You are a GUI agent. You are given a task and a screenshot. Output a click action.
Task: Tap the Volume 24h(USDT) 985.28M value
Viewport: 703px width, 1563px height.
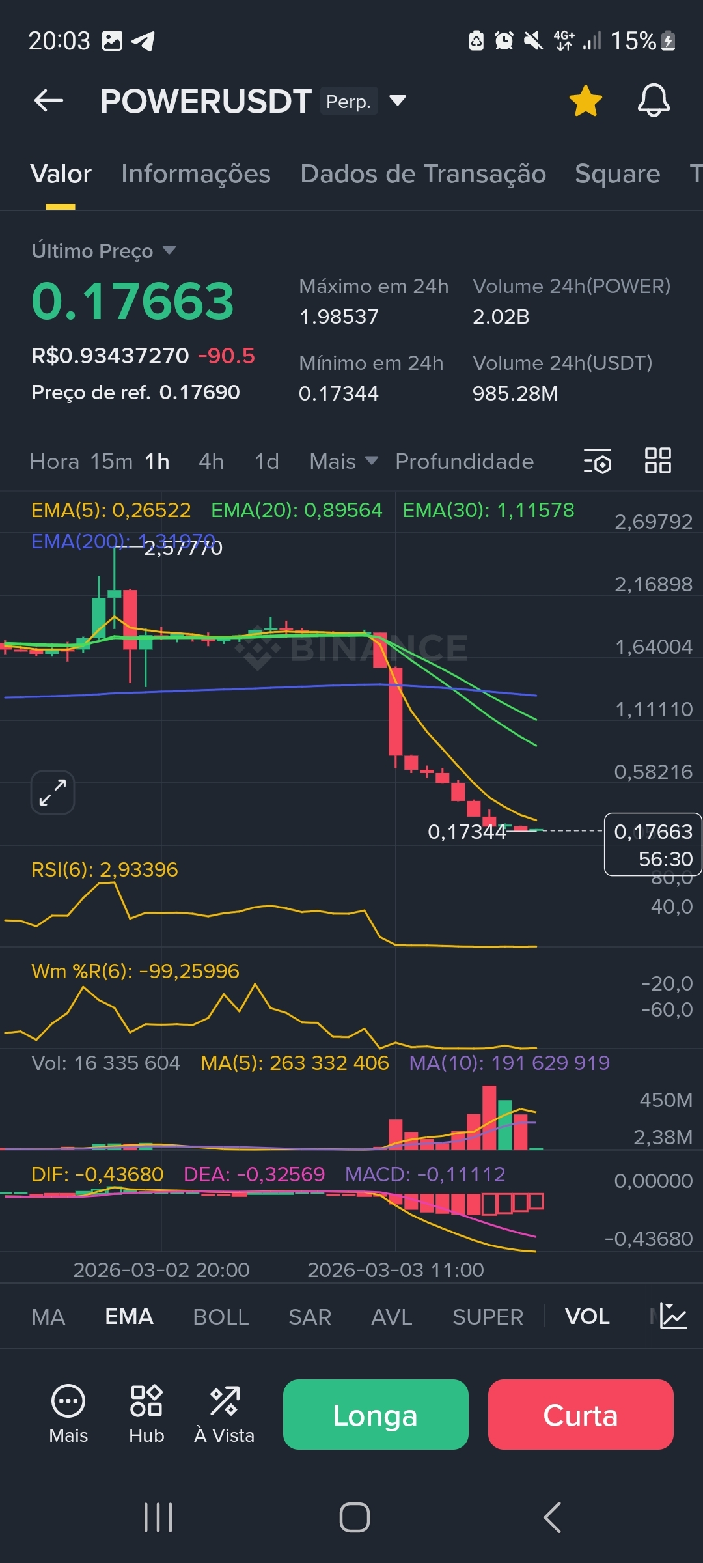point(515,393)
